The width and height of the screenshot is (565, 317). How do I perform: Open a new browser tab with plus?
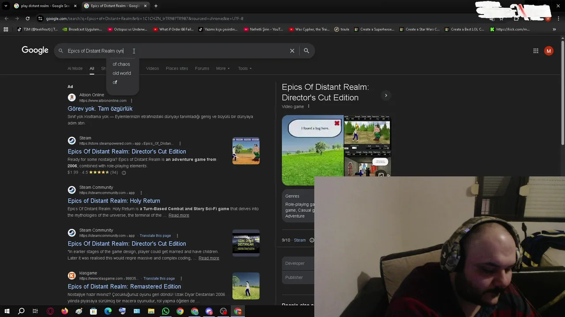click(156, 6)
